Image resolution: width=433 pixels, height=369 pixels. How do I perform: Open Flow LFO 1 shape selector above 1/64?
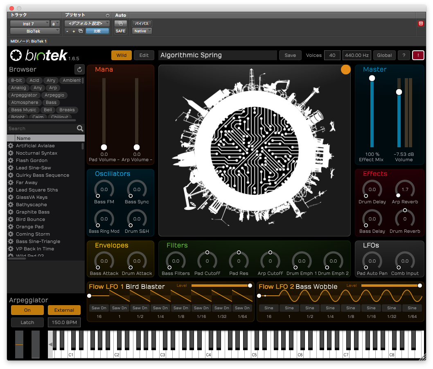pos(242,308)
